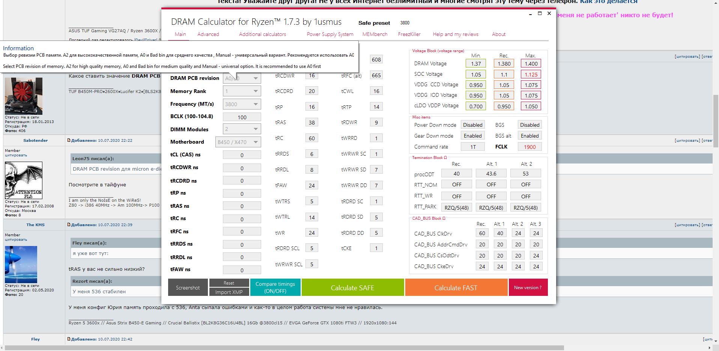Open The KMS forum profile link
This screenshot has height=351, width=719.
[36, 225]
